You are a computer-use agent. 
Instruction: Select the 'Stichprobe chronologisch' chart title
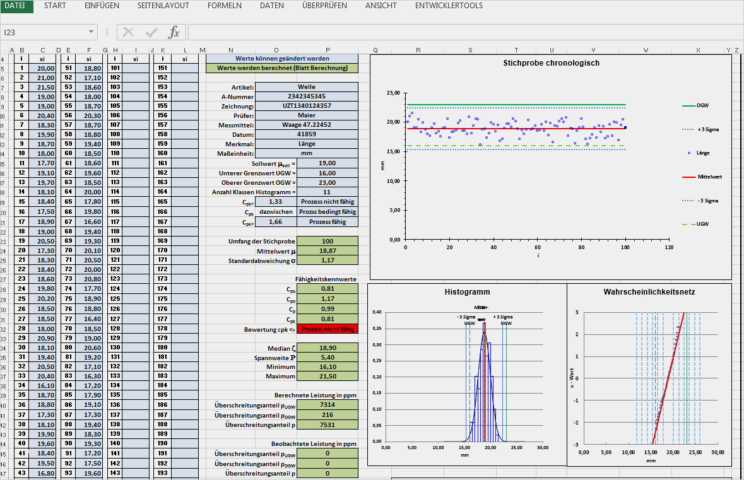pos(551,63)
